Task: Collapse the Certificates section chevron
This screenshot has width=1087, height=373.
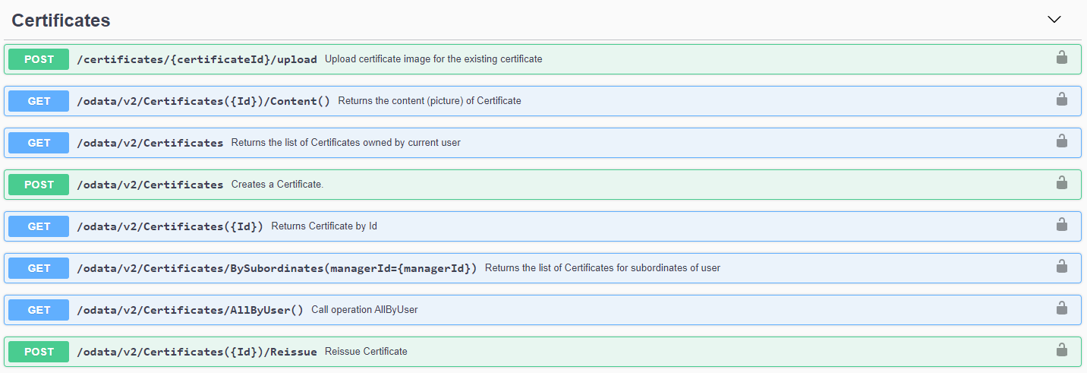Action: [1054, 20]
